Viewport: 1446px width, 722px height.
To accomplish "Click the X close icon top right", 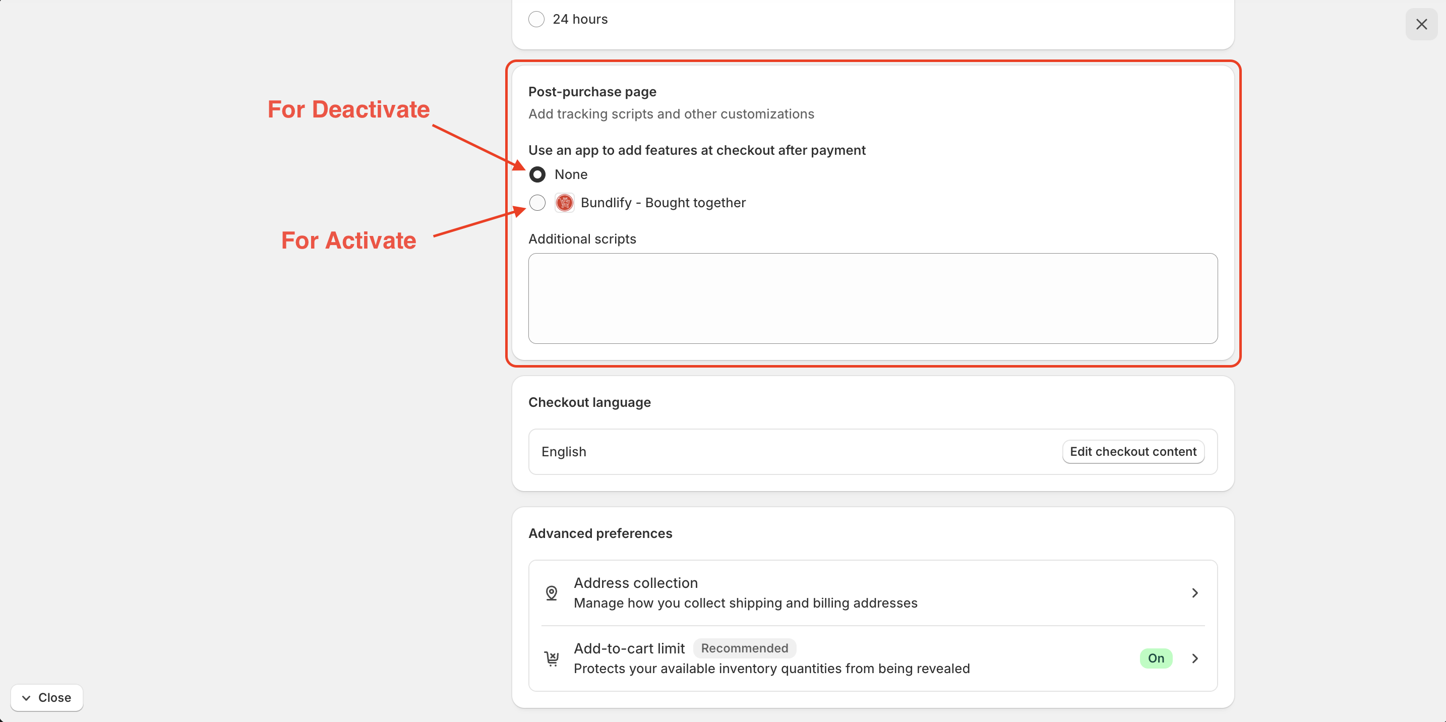I will coord(1421,24).
